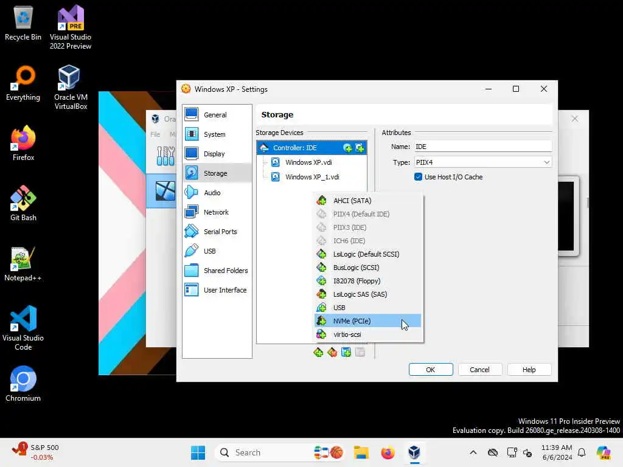Click add optical drive icon on IDE controller
Screen dimensions: 623x467
click(x=347, y=148)
